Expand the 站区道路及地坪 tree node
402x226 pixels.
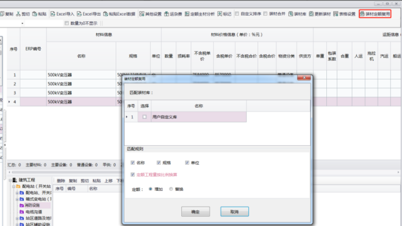pyautogui.click(x=17, y=218)
